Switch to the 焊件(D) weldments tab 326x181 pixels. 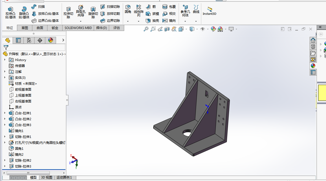click(x=102, y=28)
